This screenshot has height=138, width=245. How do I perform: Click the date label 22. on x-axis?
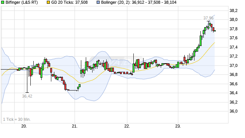pyautogui.click(x=127, y=126)
